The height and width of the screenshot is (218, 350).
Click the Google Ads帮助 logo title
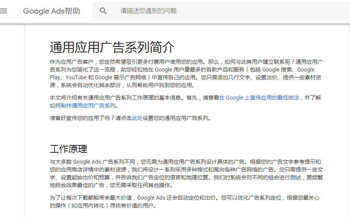tap(52, 11)
